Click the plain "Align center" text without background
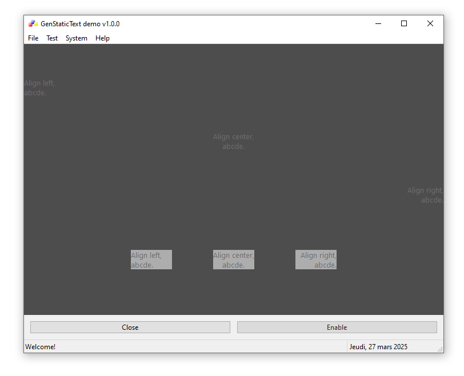464x376 pixels. (233, 141)
